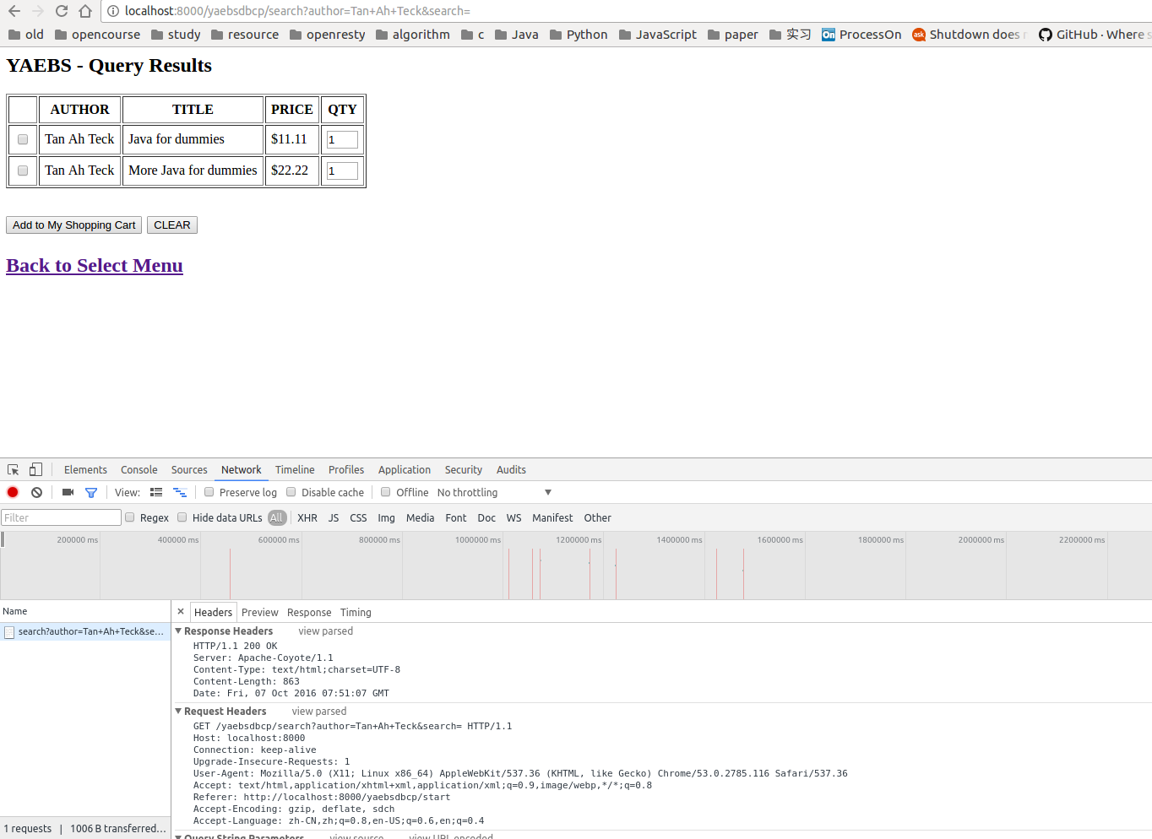1152x839 pixels.
Task: Click the CLEAR button
Action: click(x=172, y=225)
